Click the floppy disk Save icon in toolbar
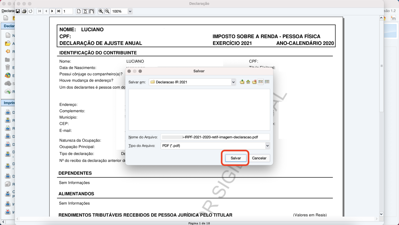Viewport: 399px width, 225px height. pyautogui.click(x=18, y=11)
